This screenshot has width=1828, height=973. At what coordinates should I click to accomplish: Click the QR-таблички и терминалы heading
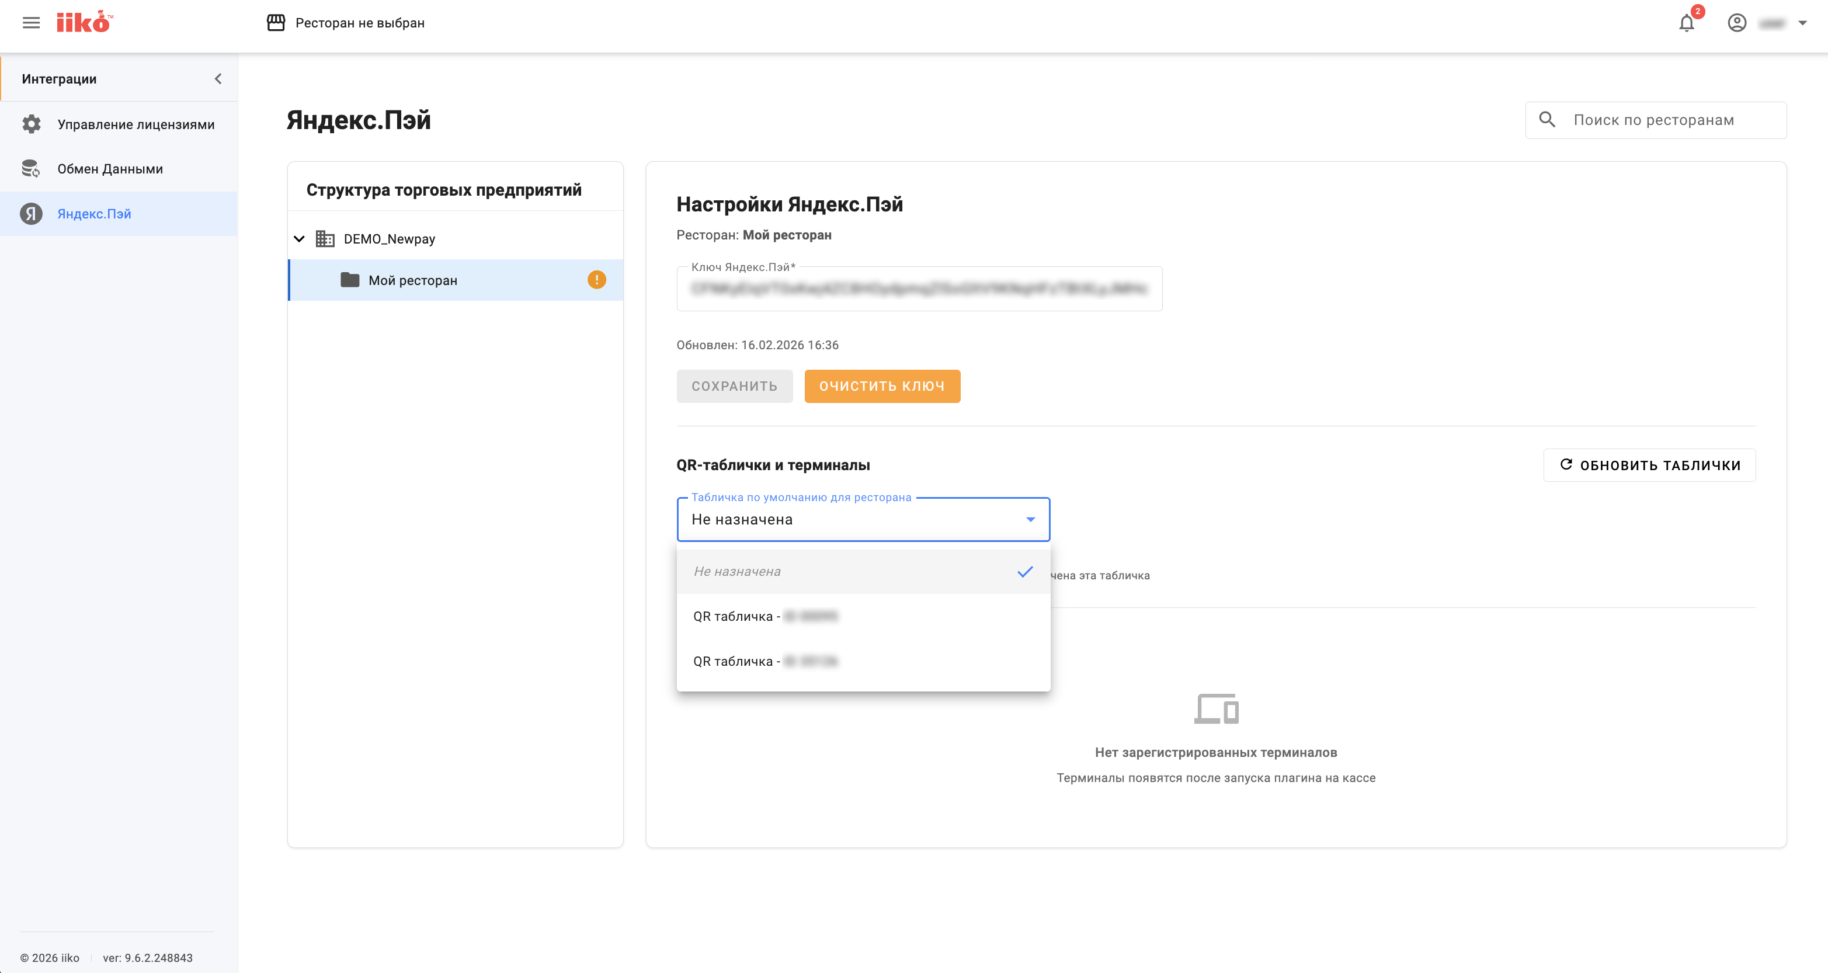point(773,465)
